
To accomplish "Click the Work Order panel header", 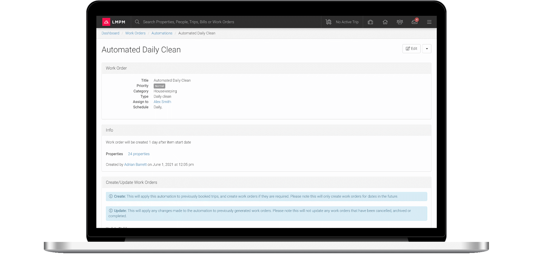I will pyautogui.click(x=266, y=68).
